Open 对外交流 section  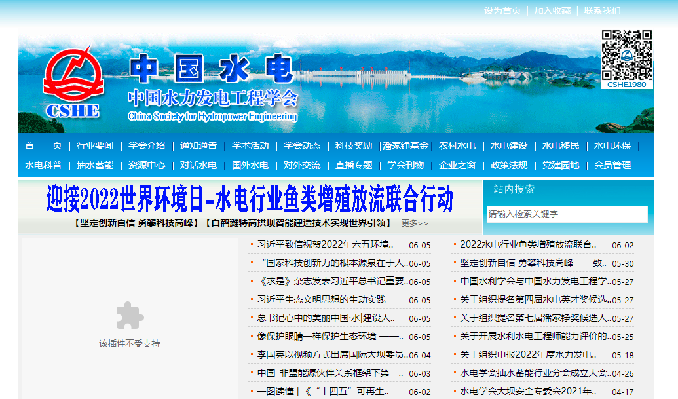(302, 165)
